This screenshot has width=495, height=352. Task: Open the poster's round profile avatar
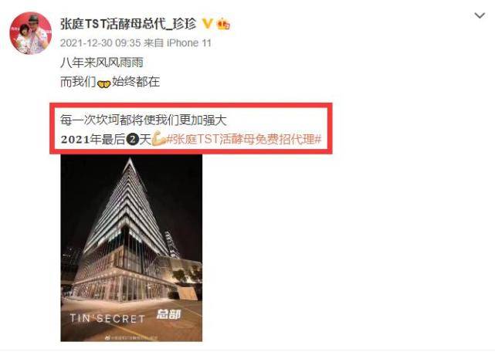31,33
